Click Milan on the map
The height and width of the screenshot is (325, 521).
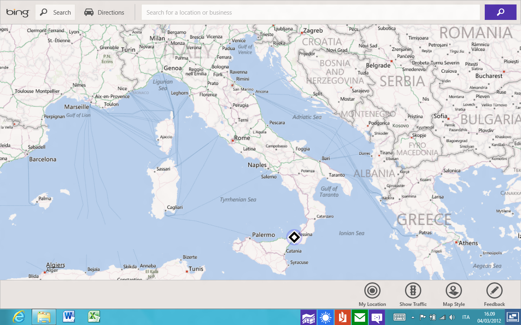coord(158,39)
